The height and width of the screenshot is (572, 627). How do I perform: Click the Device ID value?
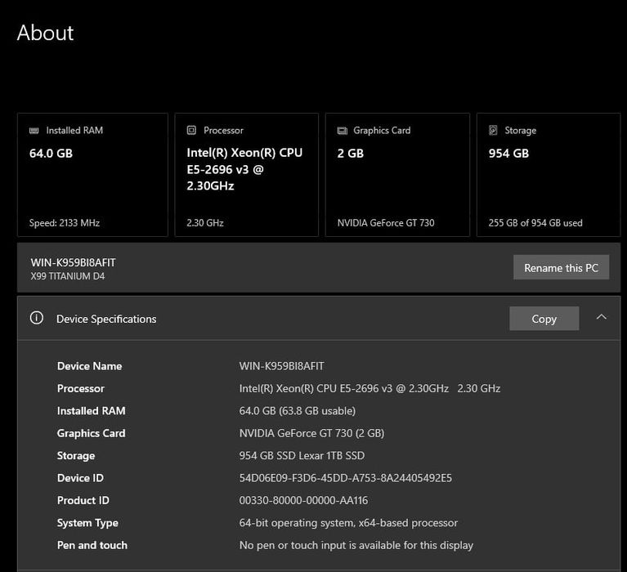[x=345, y=478]
